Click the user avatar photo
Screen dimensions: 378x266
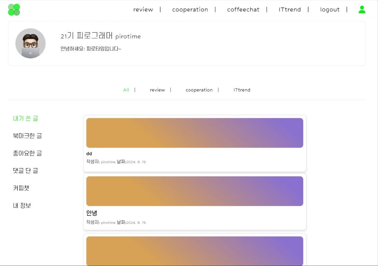[x=30, y=43]
